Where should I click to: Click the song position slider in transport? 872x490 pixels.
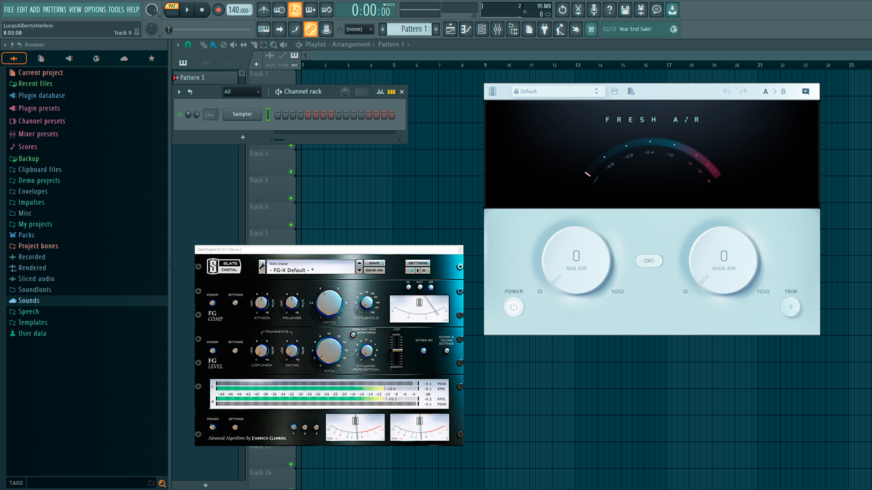click(209, 29)
